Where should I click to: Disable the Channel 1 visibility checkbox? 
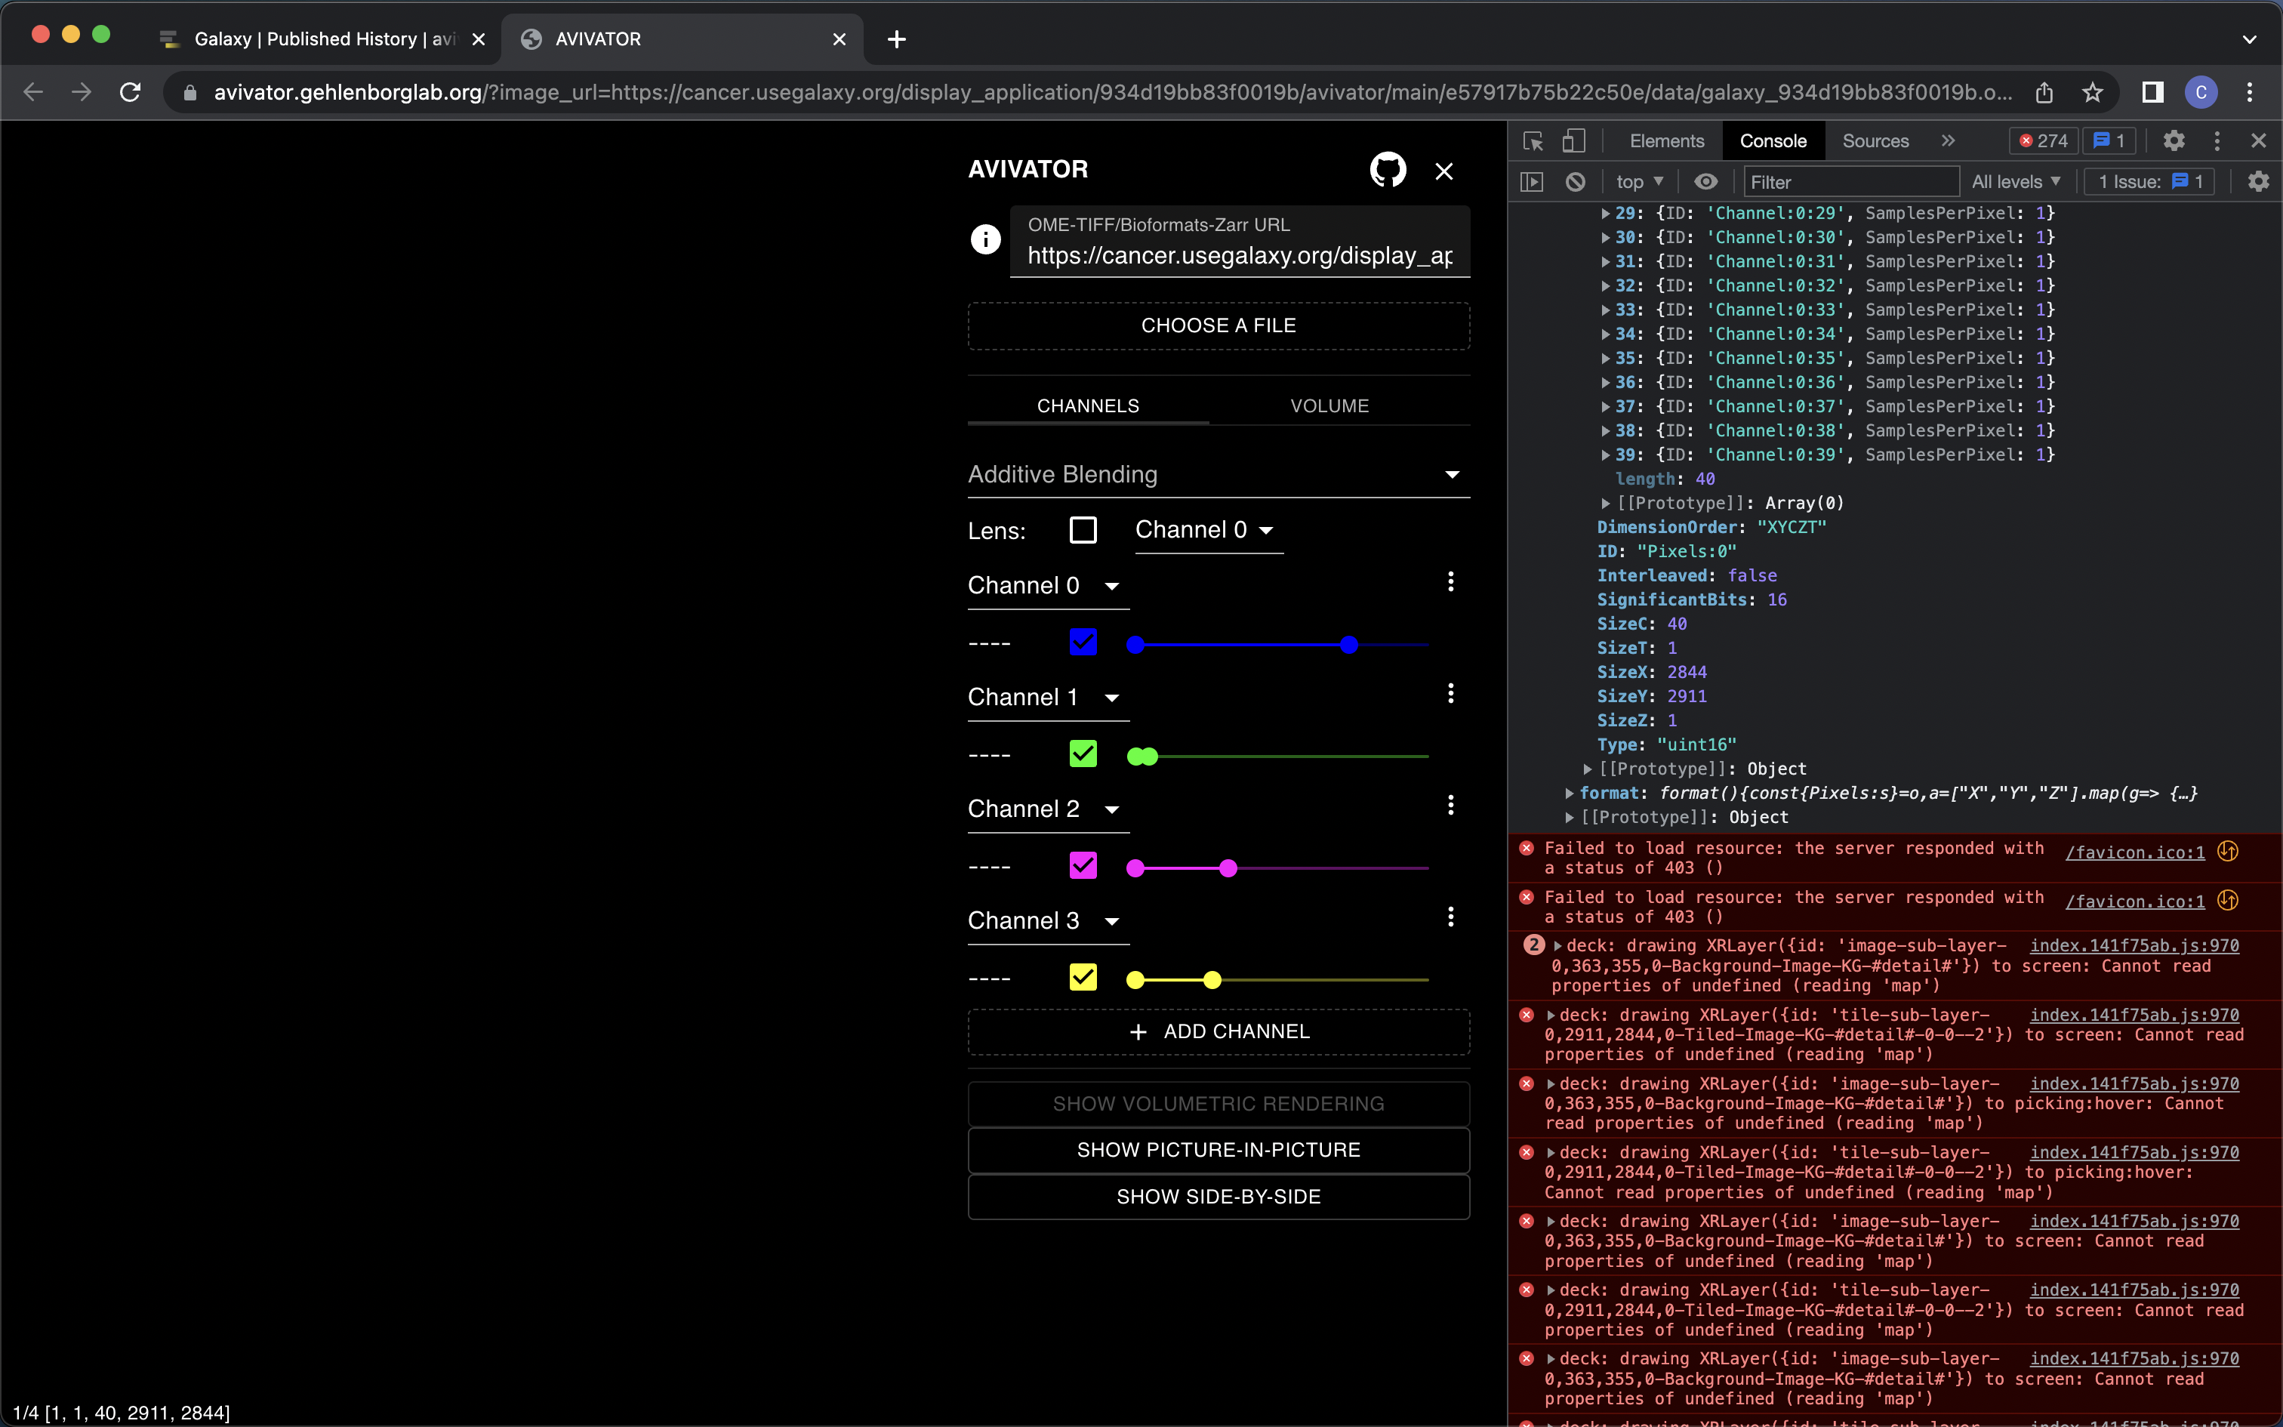coord(1083,754)
